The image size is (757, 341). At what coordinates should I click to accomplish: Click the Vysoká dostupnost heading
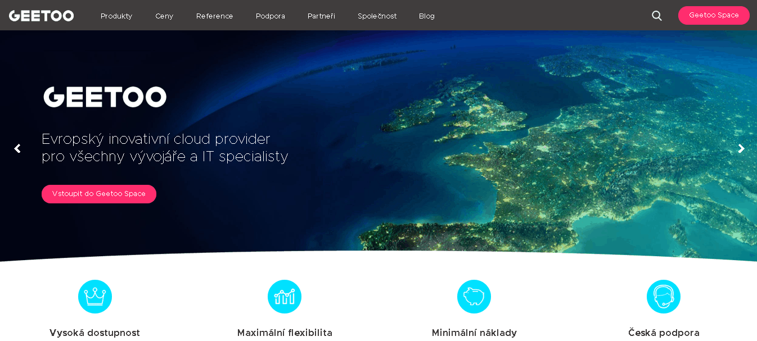[x=94, y=333]
